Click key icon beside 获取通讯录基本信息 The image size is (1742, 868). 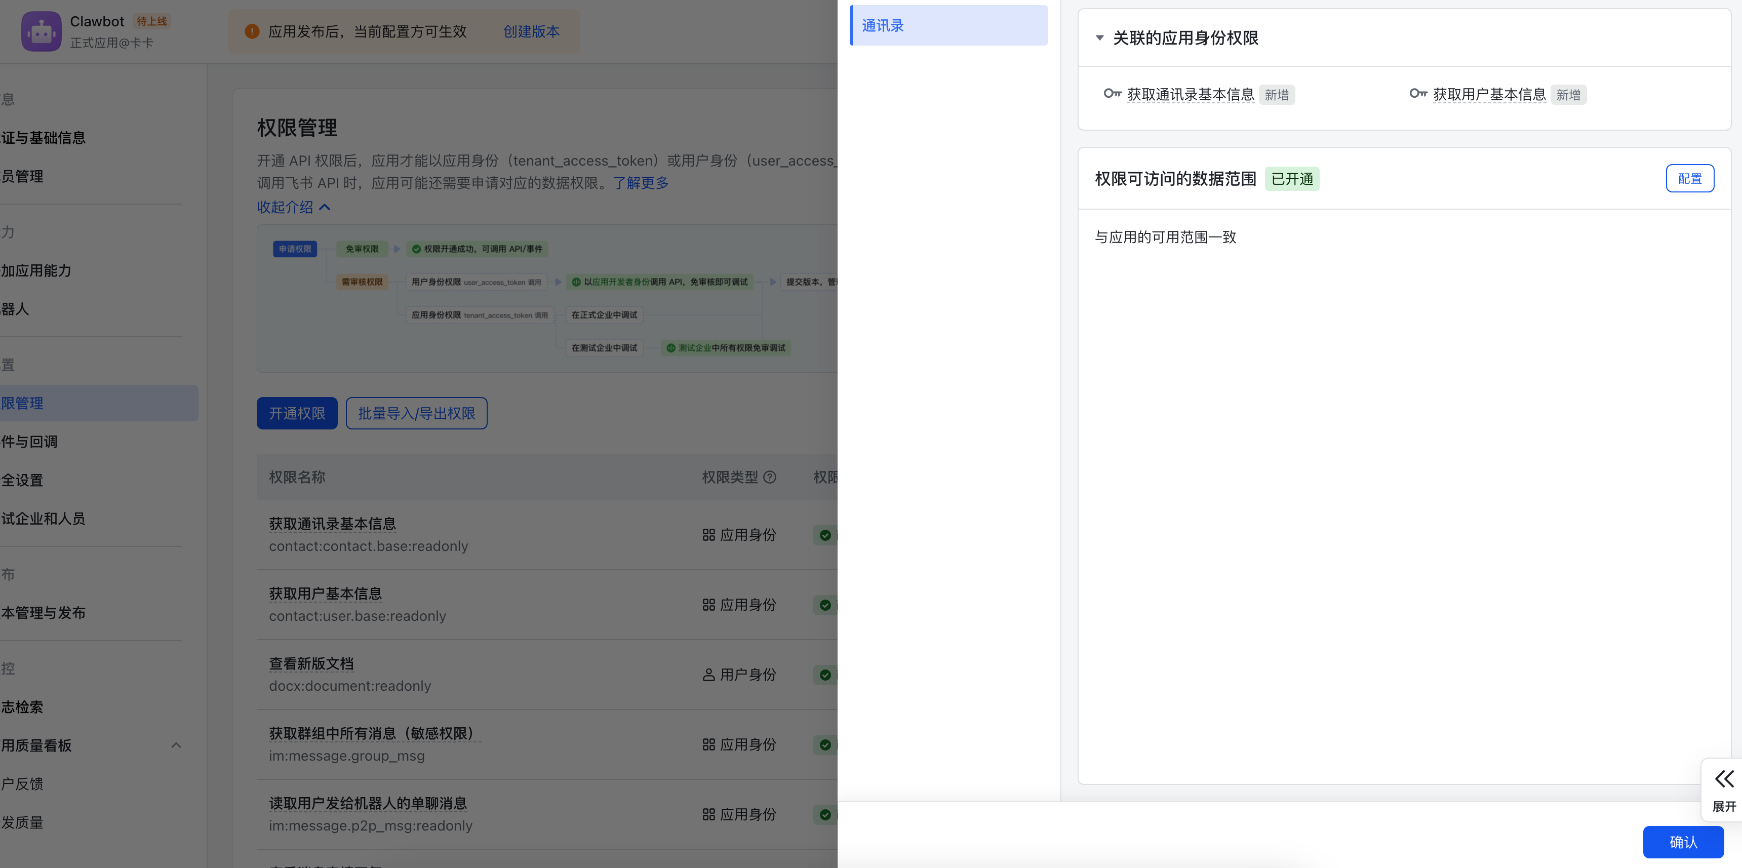[x=1113, y=93]
